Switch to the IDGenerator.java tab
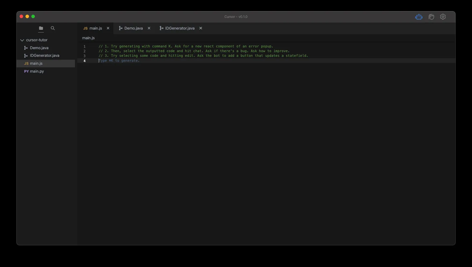Screen dimensions: 472x267 pos(179,28)
